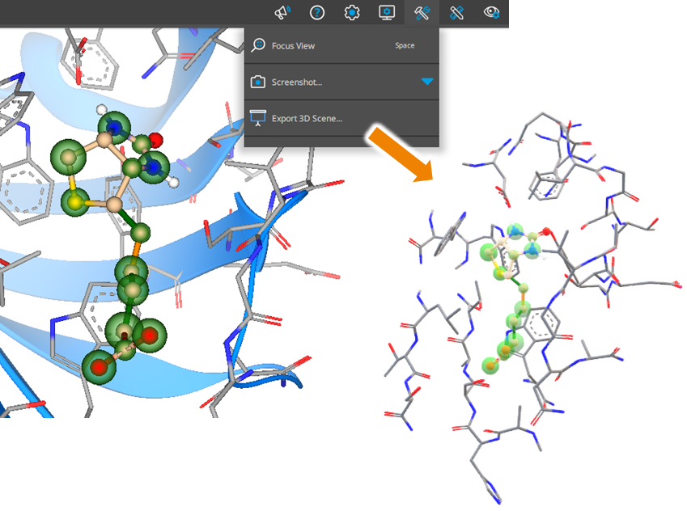687x511 pixels.
Task: Click the megaphone announcements icon
Action: coord(282,12)
